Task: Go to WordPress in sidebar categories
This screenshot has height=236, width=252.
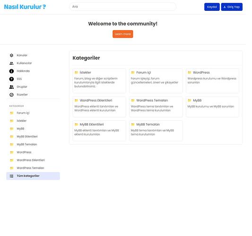Action: [x=33, y=152]
